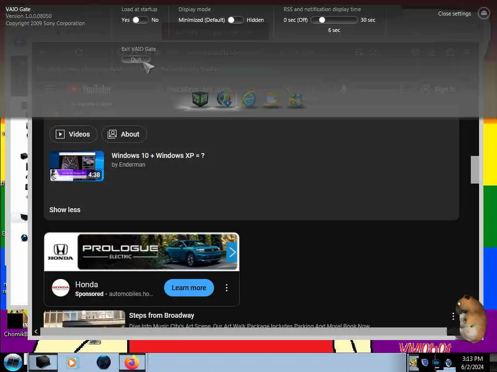Open Windows 10 + Windows XP video thumbnail
Image resolution: width=497 pixels, height=372 pixels.
[x=77, y=166]
